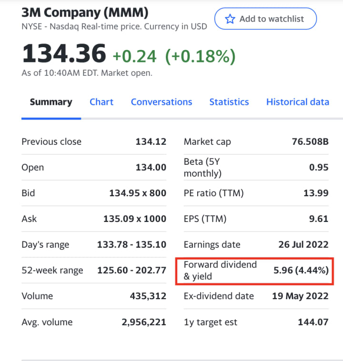This screenshot has width=343, height=361.
Task: Click the Forward dividend & yield label
Action: [220, 271]
